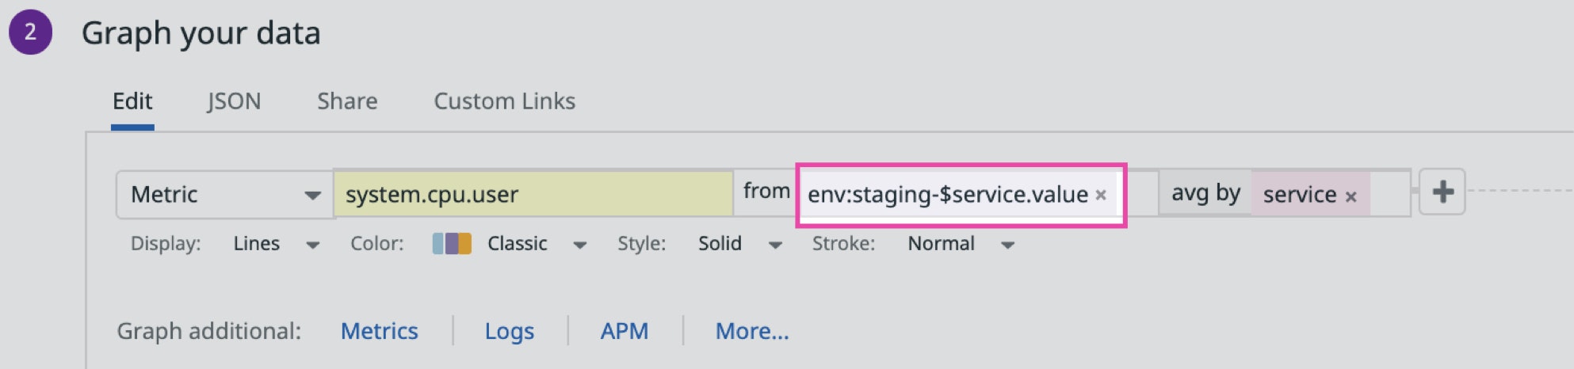1574x369 pixels.
Task: Click the step 2 purple circle
Action: tap(30, 32)
